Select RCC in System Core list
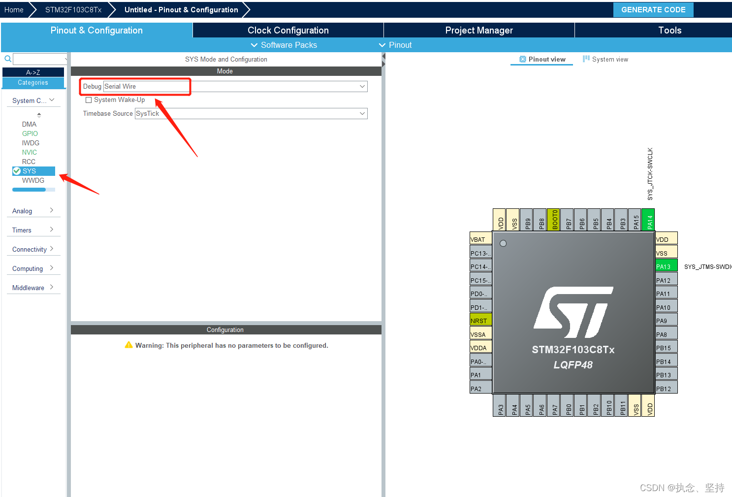 [x=29, y=162]
